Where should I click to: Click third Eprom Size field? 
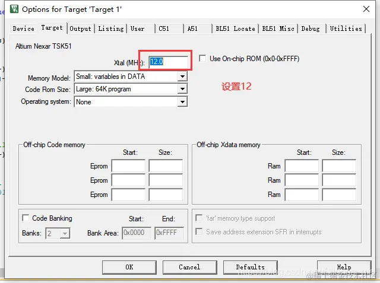(x=166, y=195)
